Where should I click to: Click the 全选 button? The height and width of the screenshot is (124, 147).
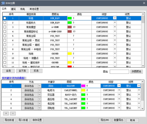[8, 71]
